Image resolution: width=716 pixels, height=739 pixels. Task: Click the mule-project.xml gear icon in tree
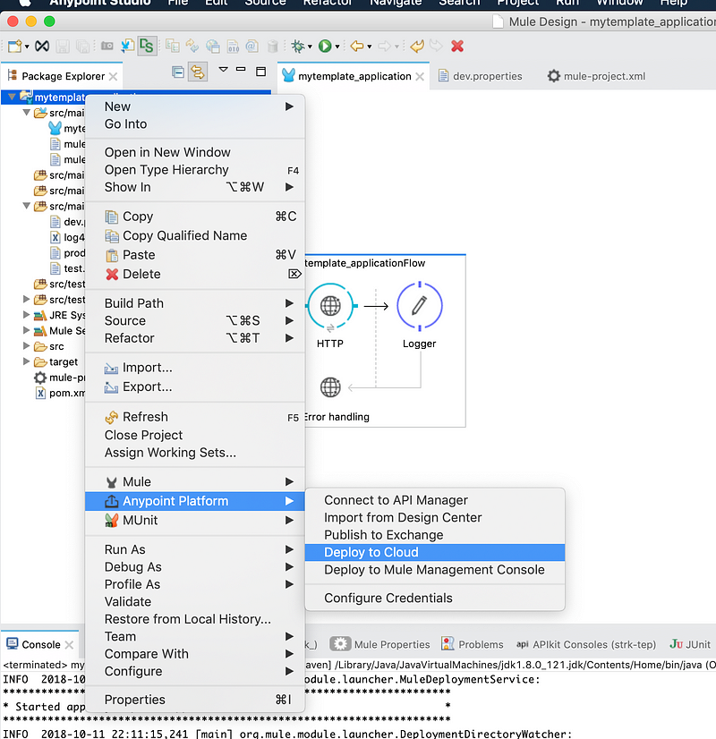coord(40,378)
